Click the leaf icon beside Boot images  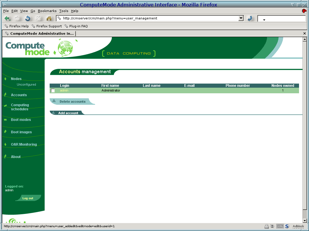point(6,132)
